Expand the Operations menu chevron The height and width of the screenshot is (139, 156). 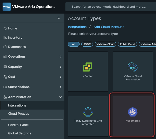pyautogui.click(x=61, y=57)
